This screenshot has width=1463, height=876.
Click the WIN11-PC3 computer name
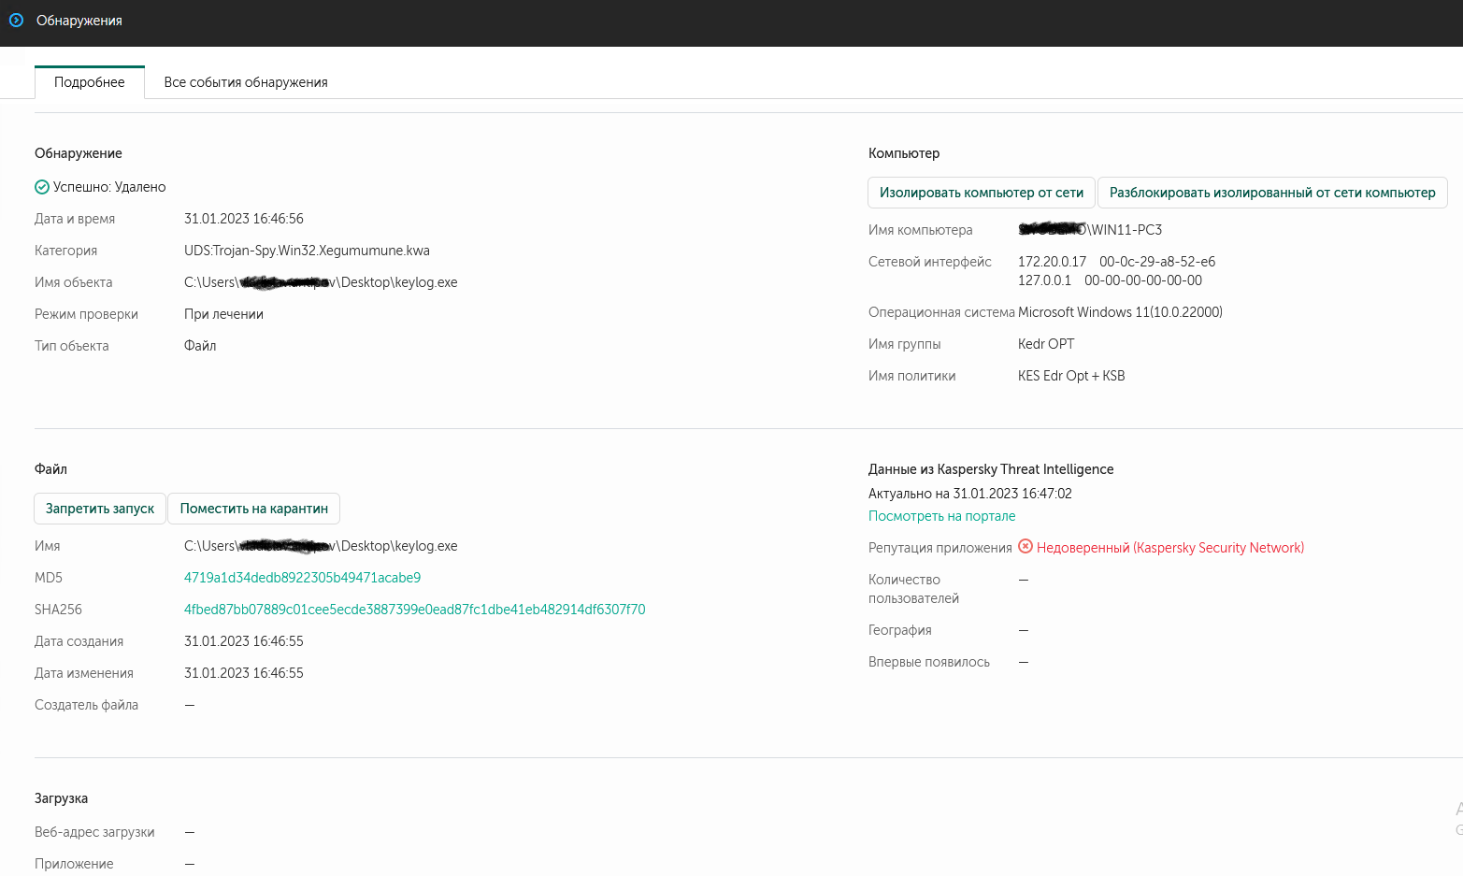pos(1126,230)
